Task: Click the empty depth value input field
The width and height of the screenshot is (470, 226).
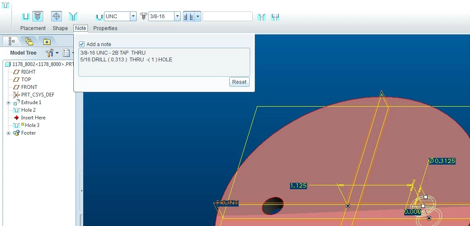Action: [x=228, y=17]
